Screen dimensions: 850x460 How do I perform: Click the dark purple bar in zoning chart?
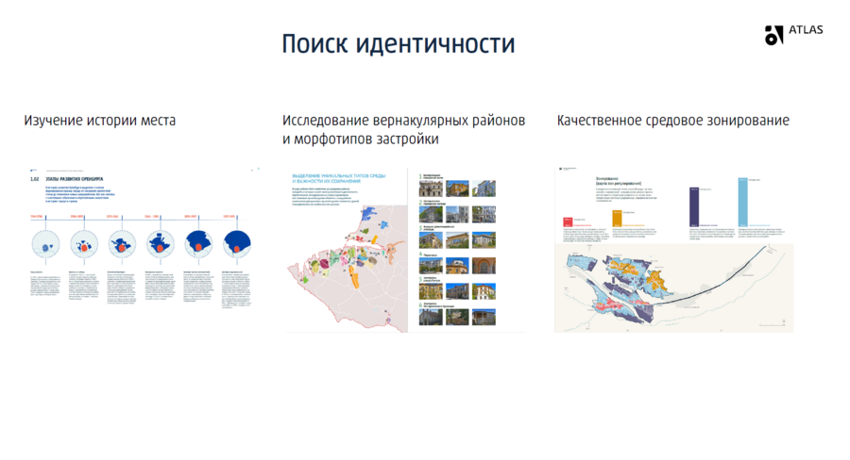[x=694, y=206]
